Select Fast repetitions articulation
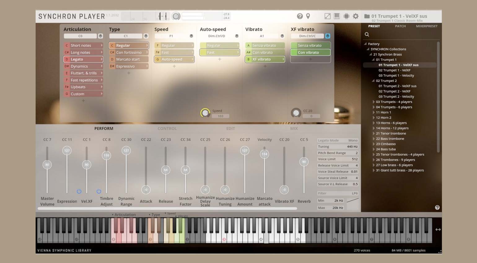The image size is (477, 263). pos(83,80)
